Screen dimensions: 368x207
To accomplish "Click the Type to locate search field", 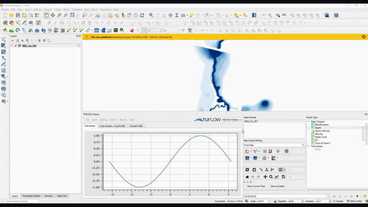I will [x=21, y=201].
